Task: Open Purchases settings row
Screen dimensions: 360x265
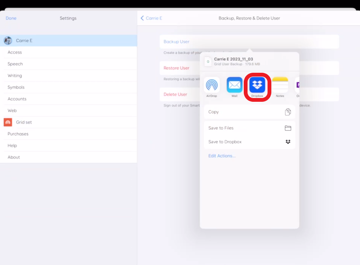Action: click(68, 134)
